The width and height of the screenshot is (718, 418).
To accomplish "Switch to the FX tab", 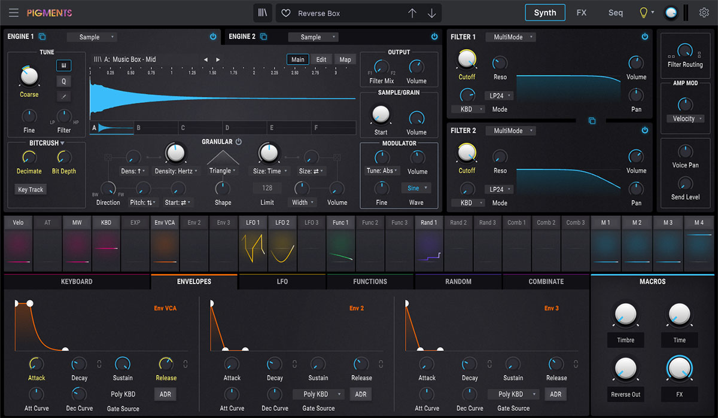I will (582, 13).
